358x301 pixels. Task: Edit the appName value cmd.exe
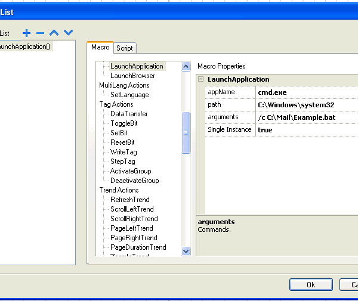pyautogui.click(x=307, y=92)
